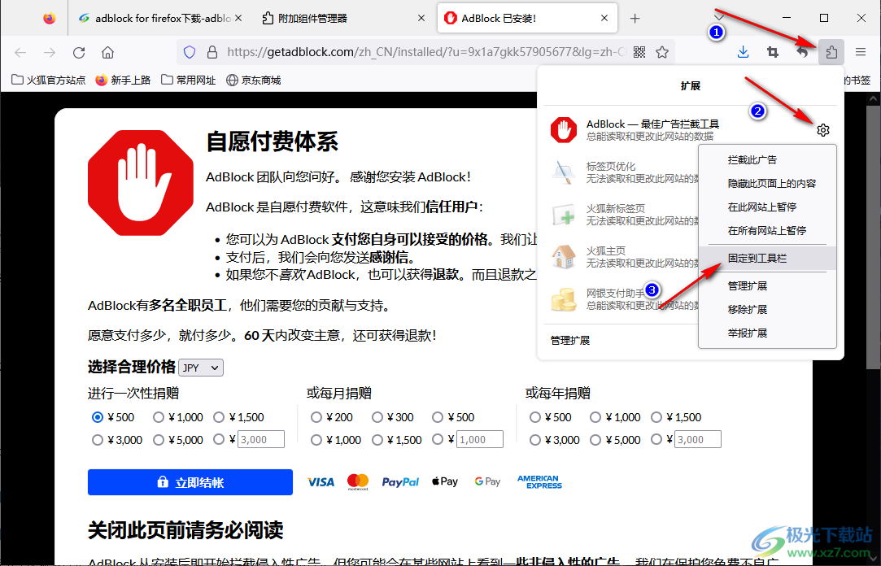Select yearly ¥5,000 donation

coord(595,440)
